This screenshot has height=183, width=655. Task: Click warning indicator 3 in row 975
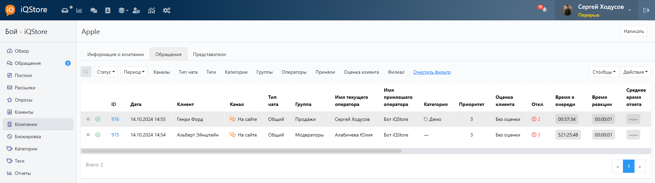pos(536,135)
